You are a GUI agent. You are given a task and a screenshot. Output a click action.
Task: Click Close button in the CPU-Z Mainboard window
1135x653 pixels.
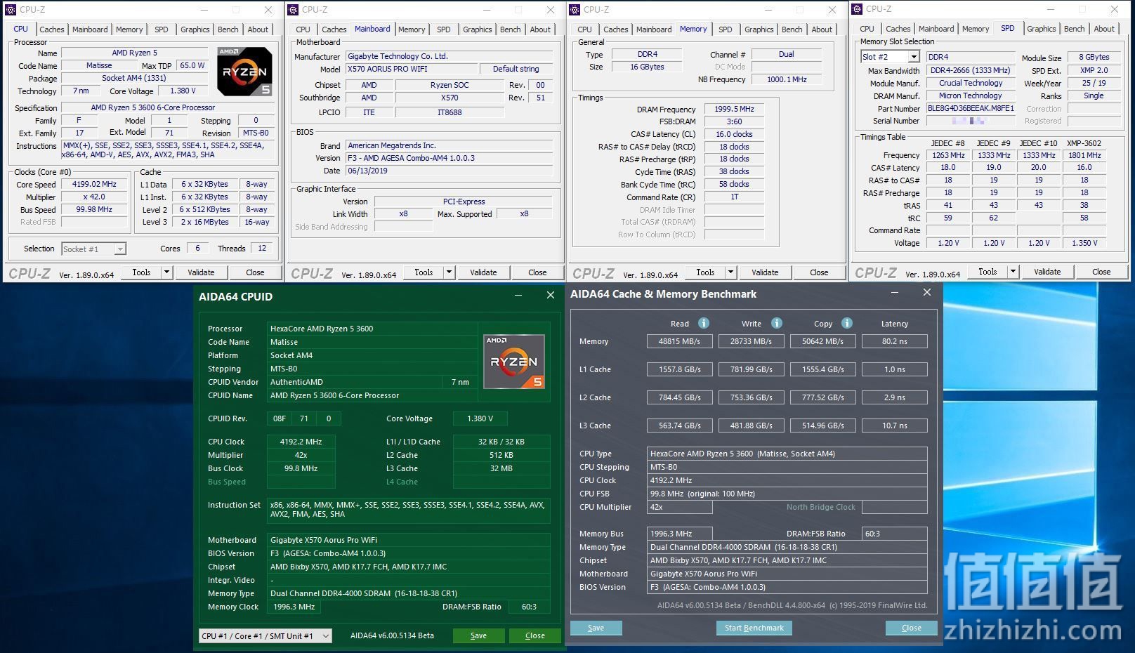(537, 272)
